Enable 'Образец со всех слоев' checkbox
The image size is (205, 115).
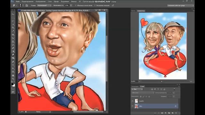[x=76, y=6]
